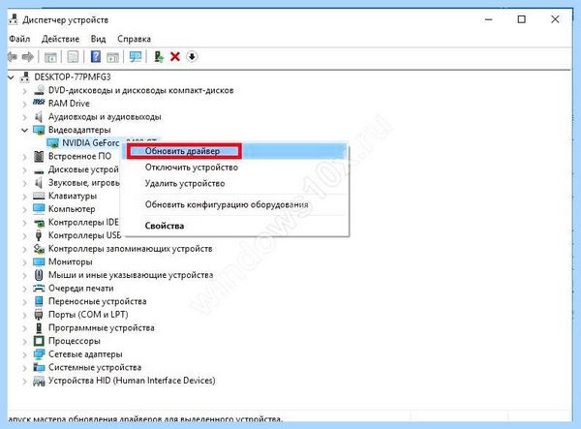The image size is (581, 429).
Task: Click the audio inputs speaker icon
Action: 39,117
